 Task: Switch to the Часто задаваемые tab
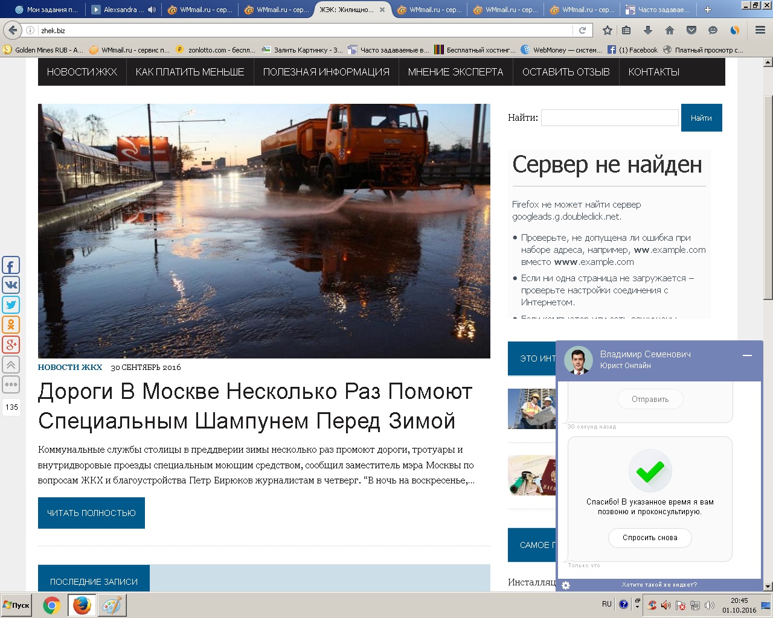pyautogui.click(x=658, y=10)
